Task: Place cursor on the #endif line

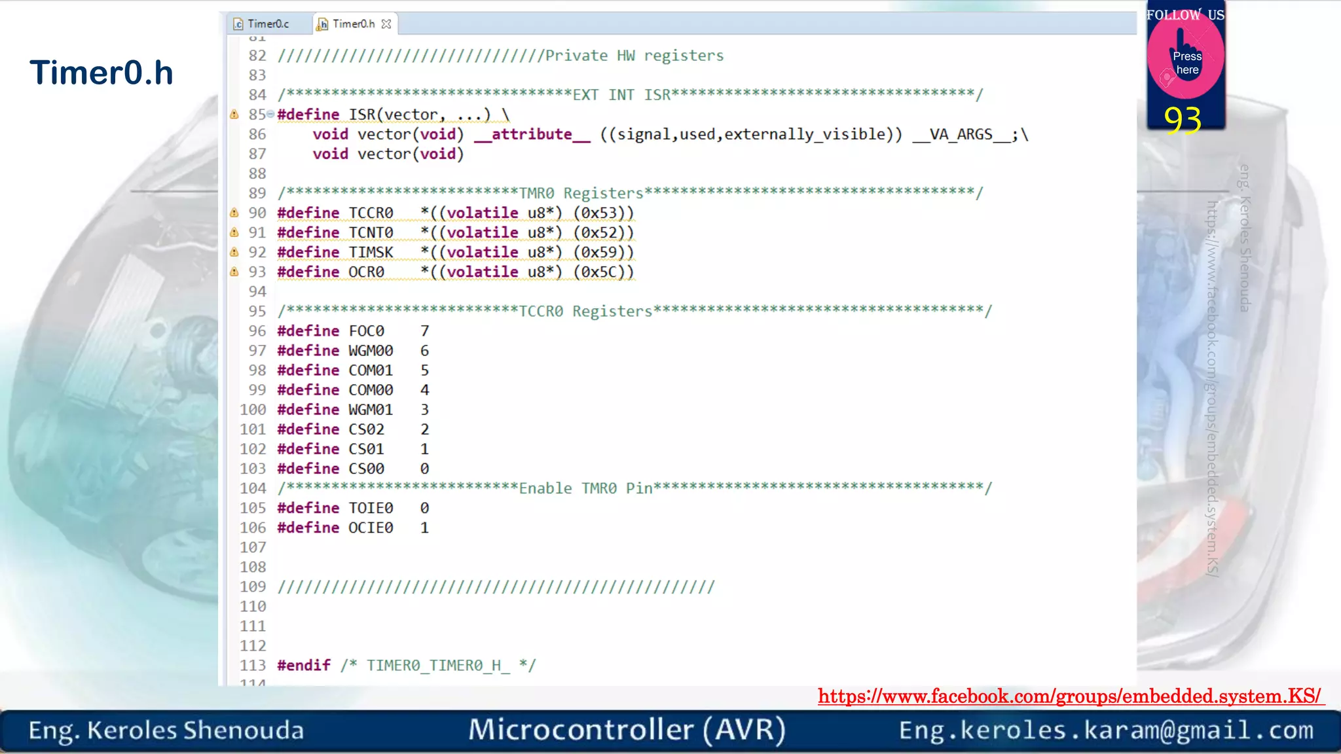Action: click(x=304, y=666)
